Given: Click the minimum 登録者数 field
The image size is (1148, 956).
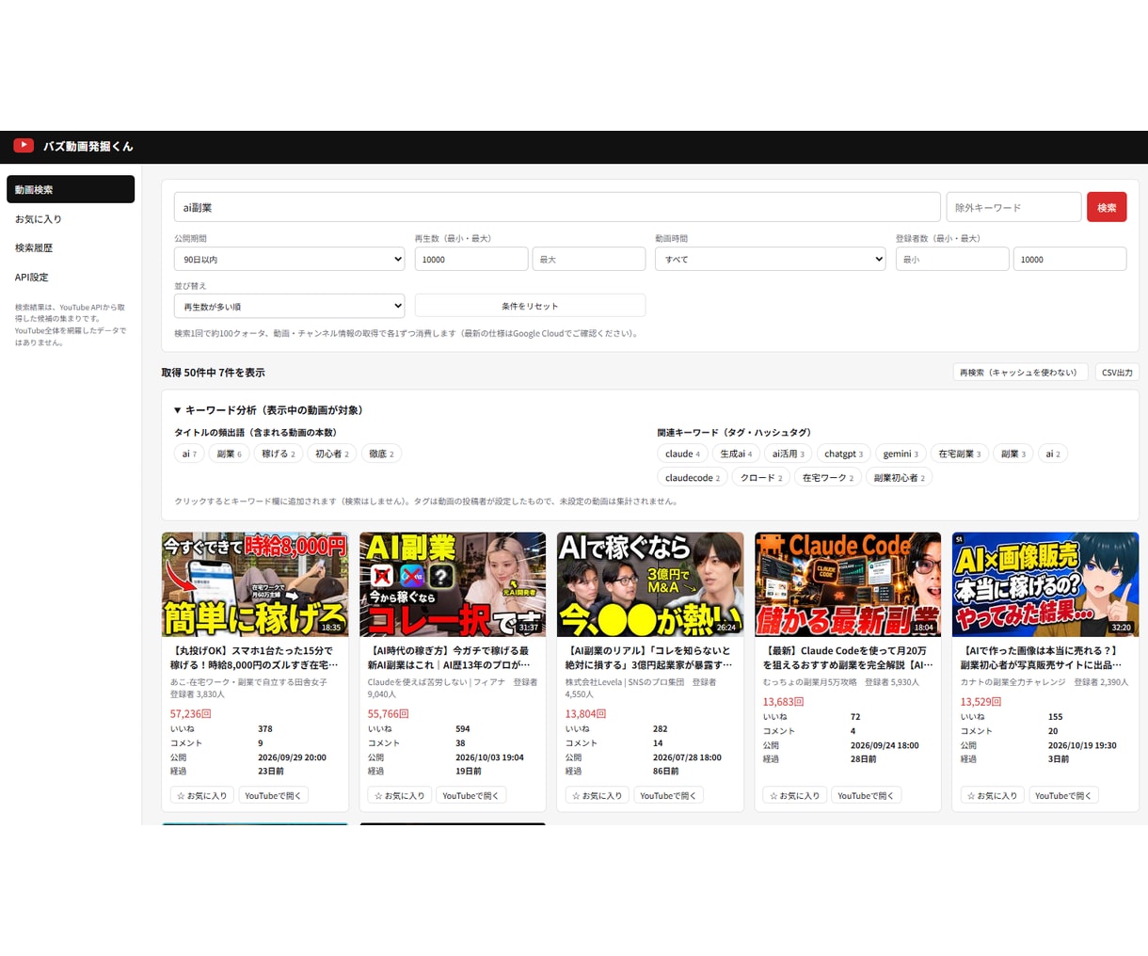Looking at the screenshot, I should [952, 259].
